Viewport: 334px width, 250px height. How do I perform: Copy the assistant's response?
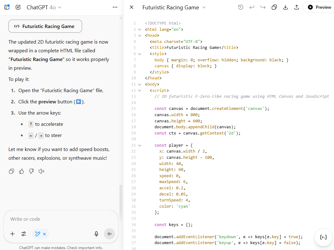[x=12, y=171]
